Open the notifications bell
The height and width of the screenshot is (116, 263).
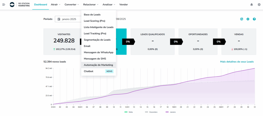point(251,5)
